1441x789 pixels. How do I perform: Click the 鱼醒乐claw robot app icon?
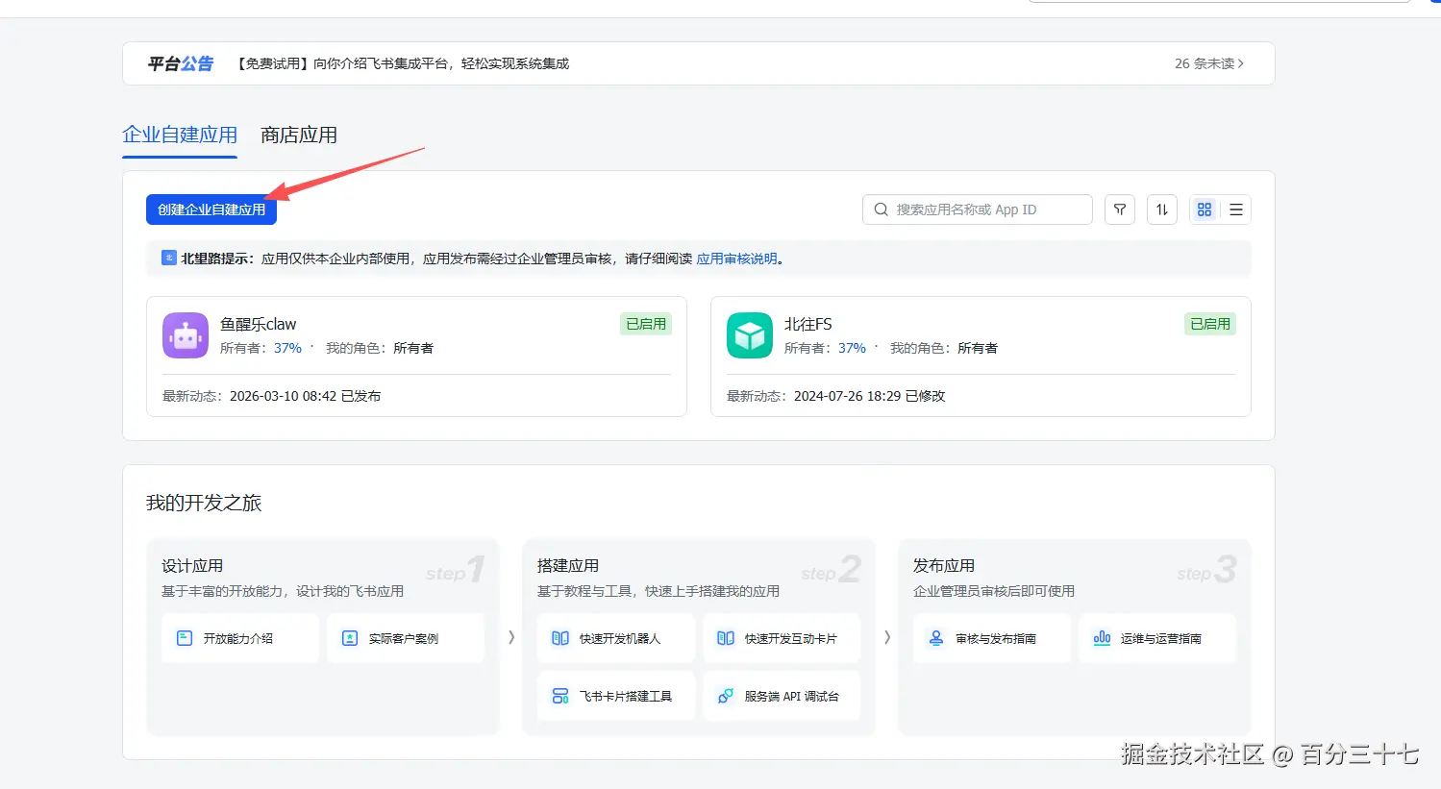tap(186, 335)
